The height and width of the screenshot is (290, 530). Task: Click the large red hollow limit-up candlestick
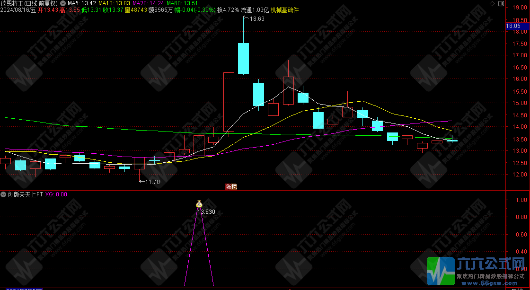(x=229, y=102)
